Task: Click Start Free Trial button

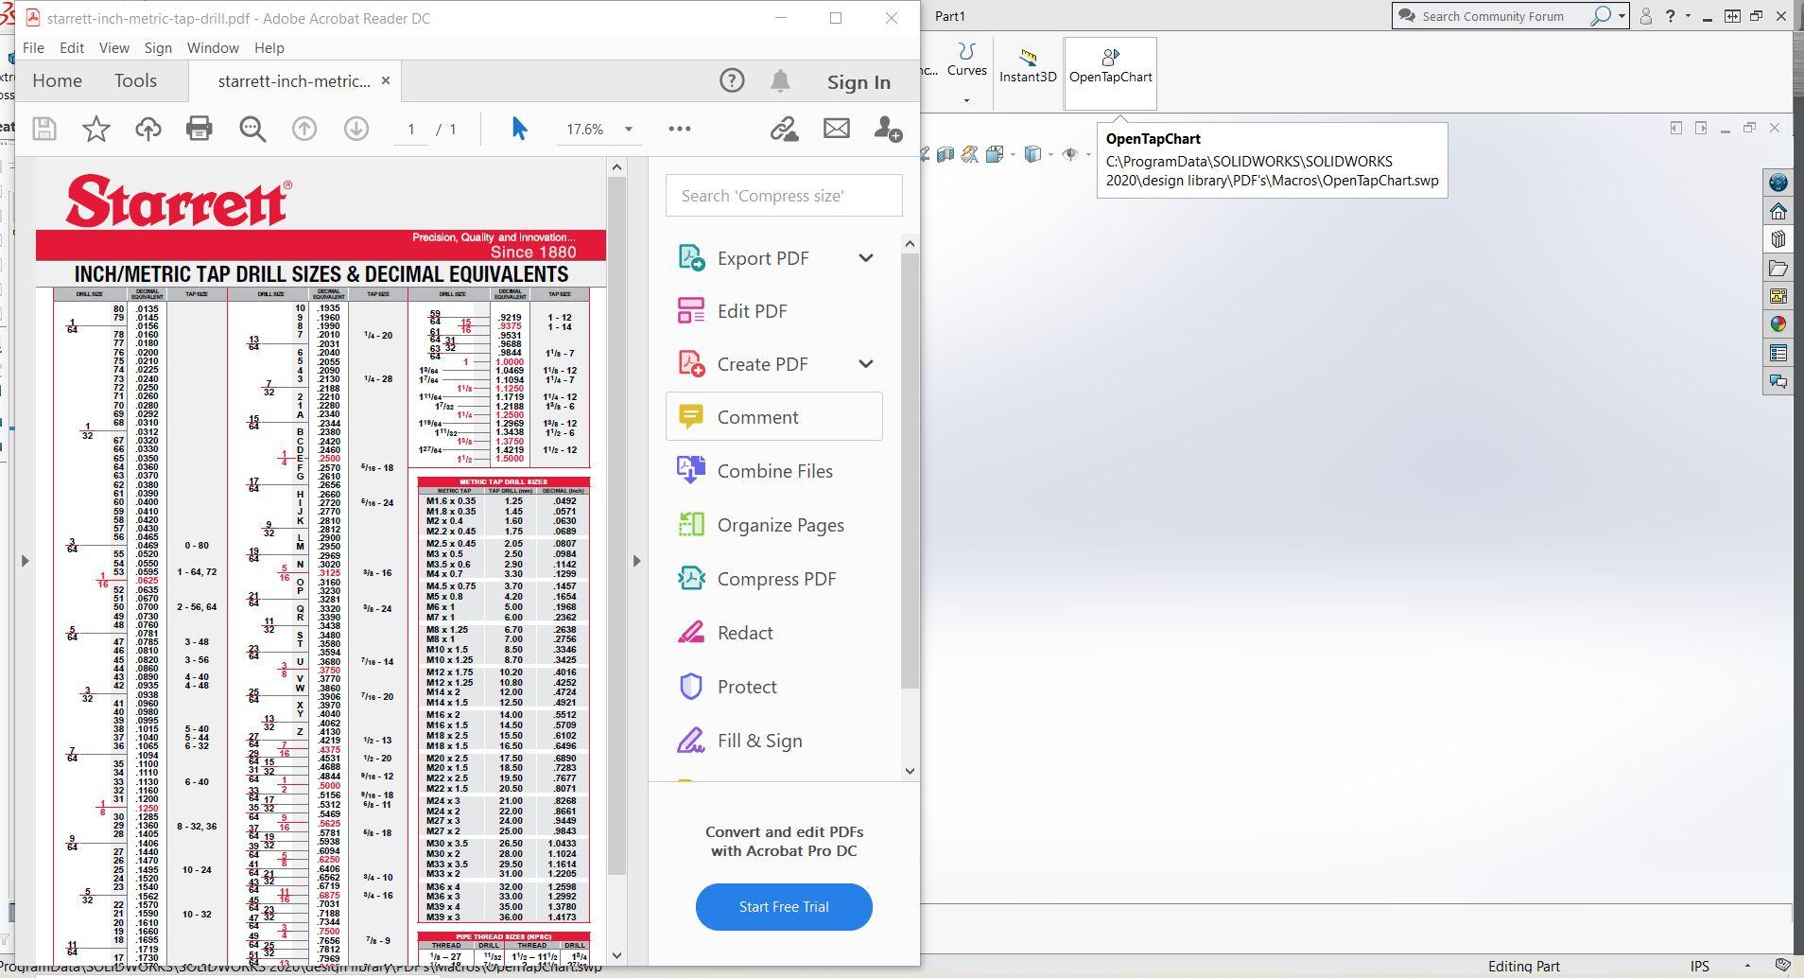Action: (784, 907)
